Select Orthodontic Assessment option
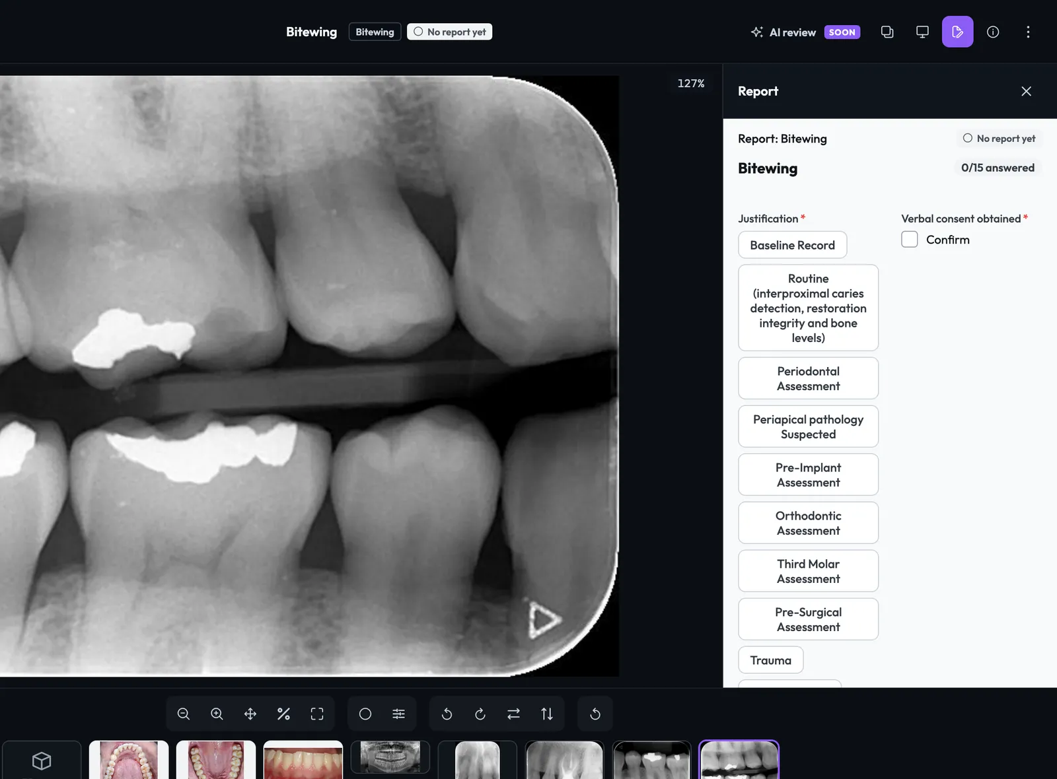This screenshot has height=779, width=1057. (808, 523)
